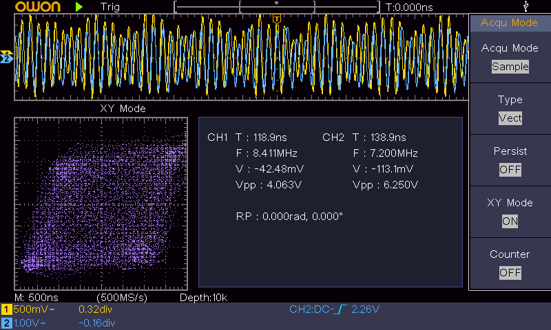Click the CH1 500mV voltage scale
The image size is (551, 330).
30,309
